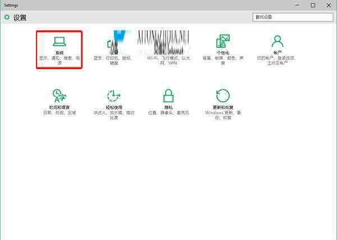This screenshot has width=337, height=240.
Task: Click the 设置 header title
Action: (x=20, y=17)
